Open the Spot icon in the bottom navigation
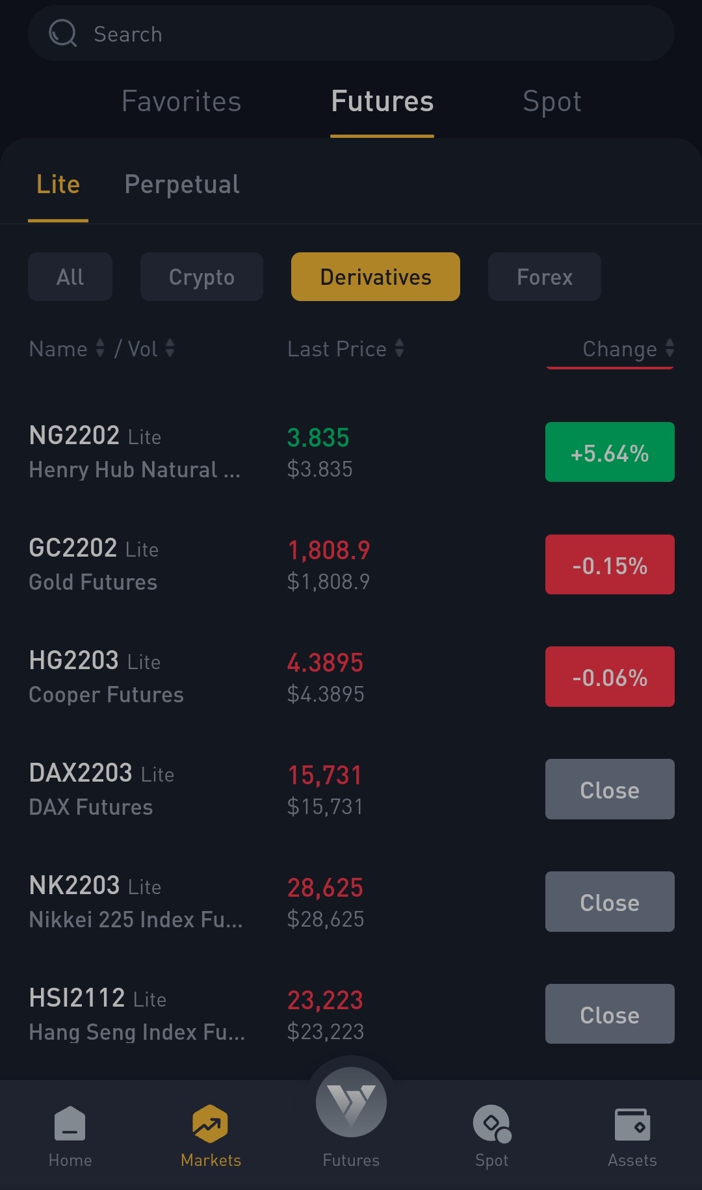 click(492, 1124)
